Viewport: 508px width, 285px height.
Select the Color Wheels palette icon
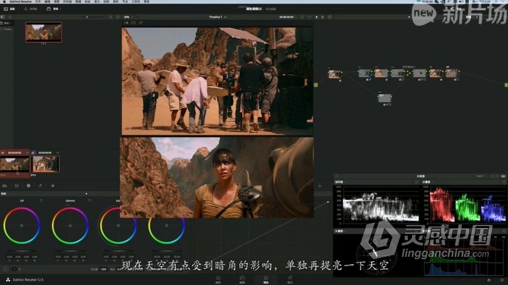pos(28,185)
